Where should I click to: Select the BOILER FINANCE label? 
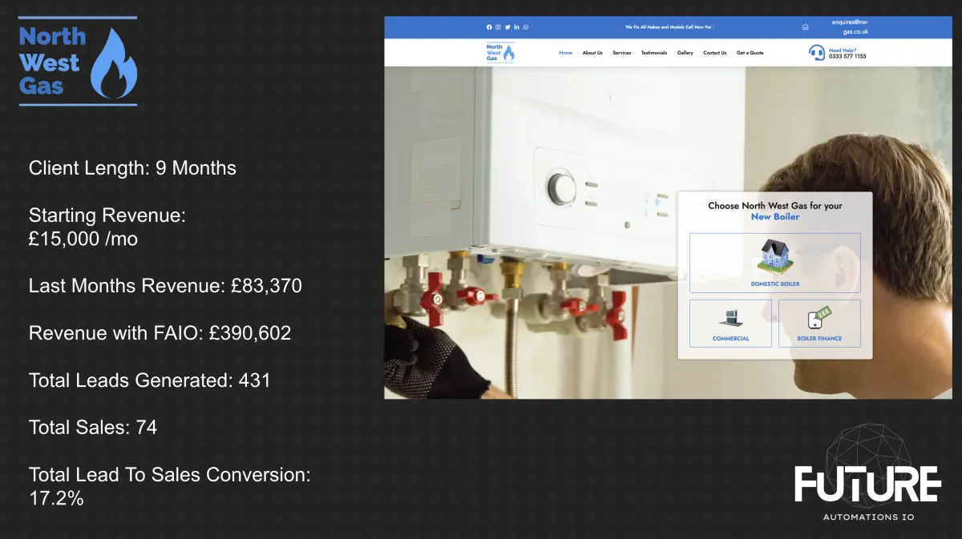(819, 339)
